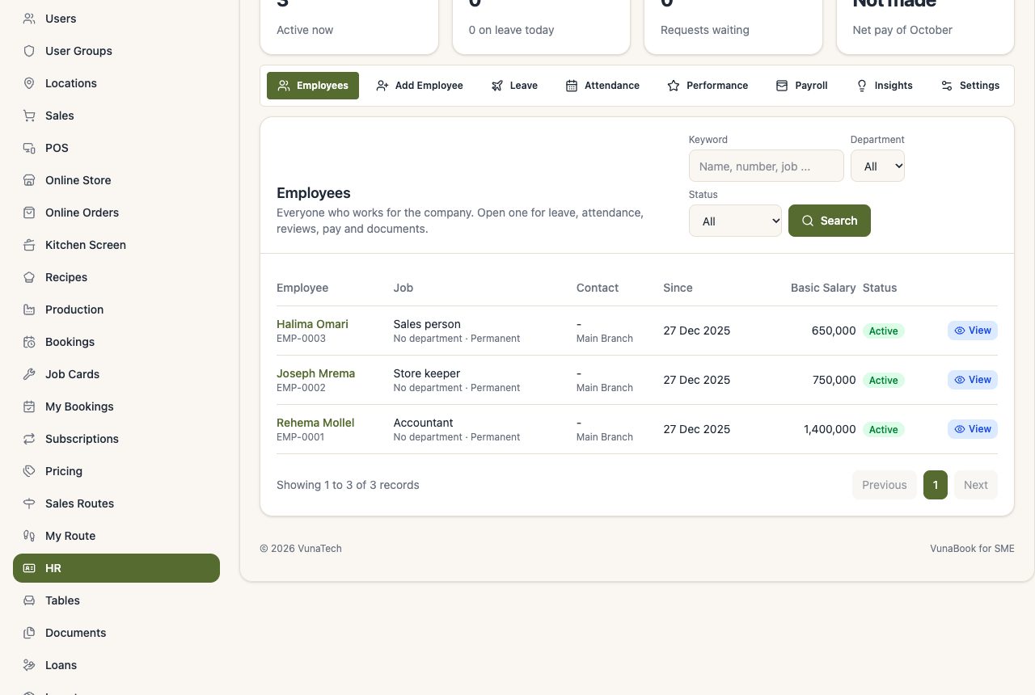Viewport: 1035px width, 695px height.
Task: Show the Insights tab
Action: (885, 86)
